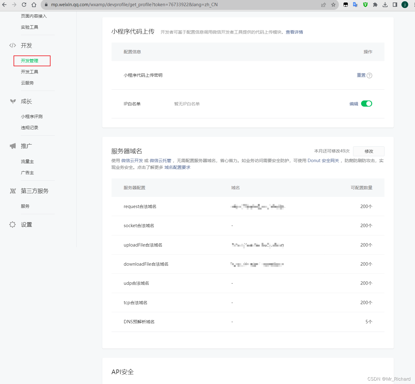Click the 开发 section heading
The image size is (415, 384).
tap(26, 45)
